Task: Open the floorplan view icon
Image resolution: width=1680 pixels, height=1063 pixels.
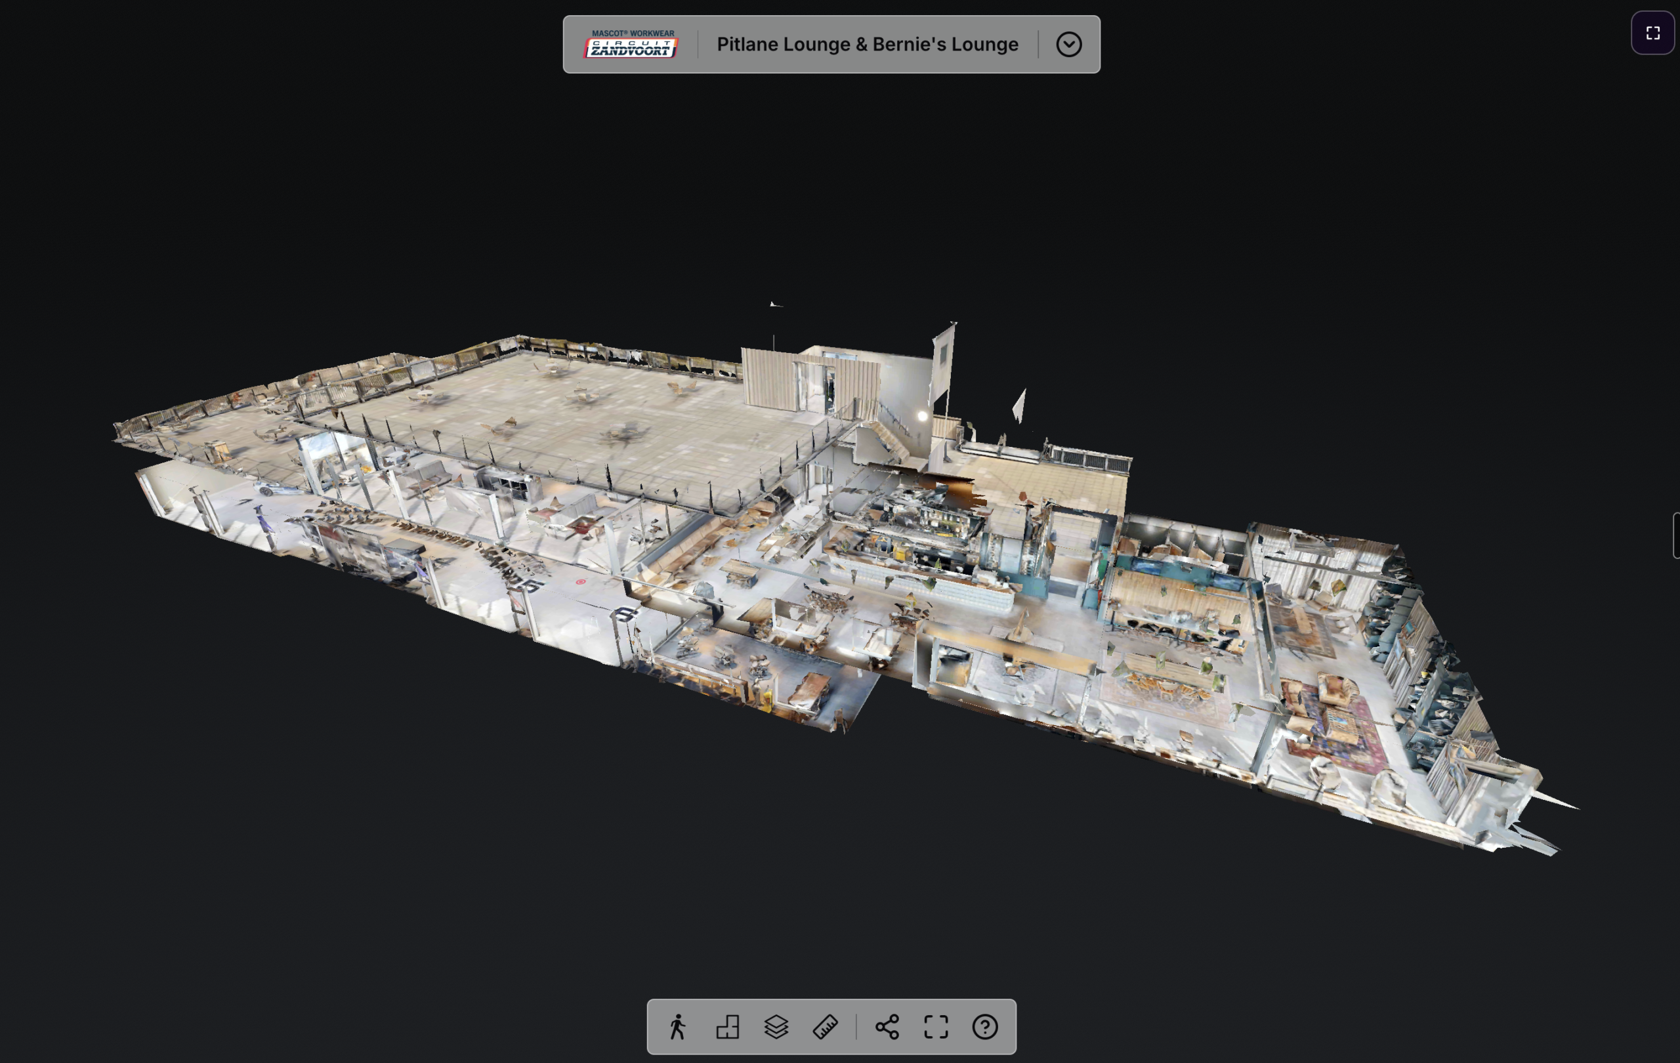Action: coord(728,1027)
